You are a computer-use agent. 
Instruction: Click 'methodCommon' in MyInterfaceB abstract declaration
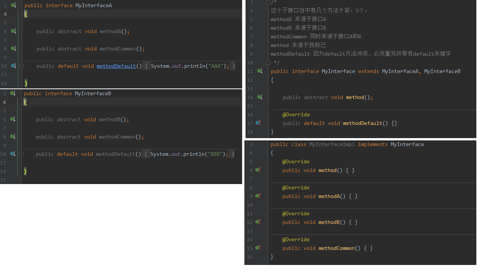click(x=117, y=137)
